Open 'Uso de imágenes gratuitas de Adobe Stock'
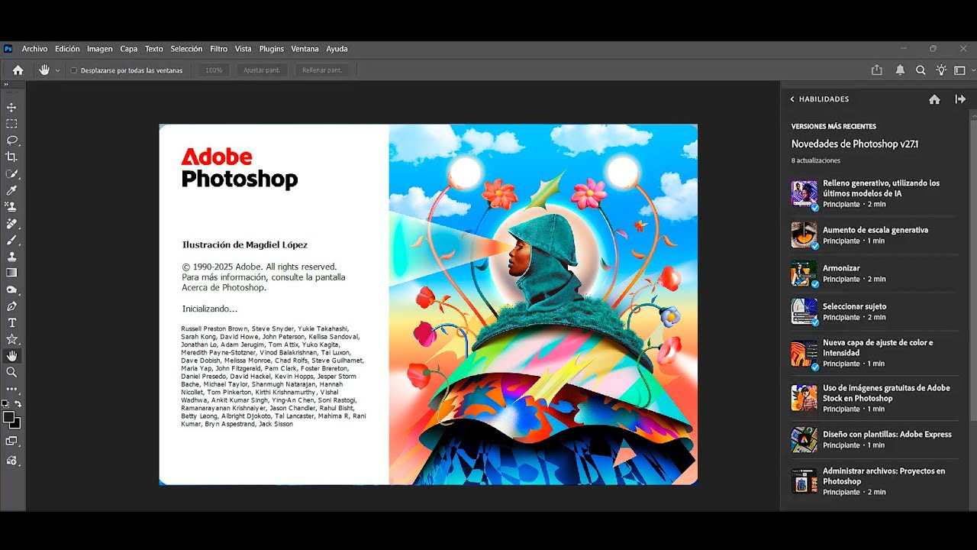This screenshot has height=550, width=977. click(875, 398)
